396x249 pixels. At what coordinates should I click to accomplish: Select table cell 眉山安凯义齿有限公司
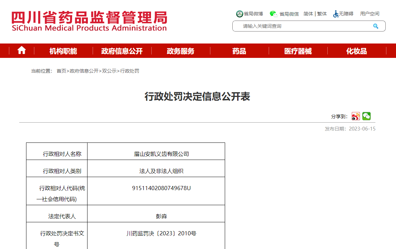pos(161,154)
